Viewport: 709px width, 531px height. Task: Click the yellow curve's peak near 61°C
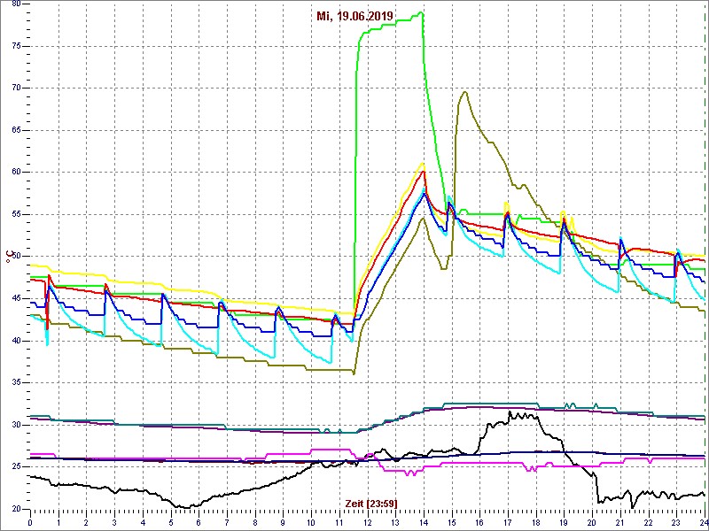pos(423,163)
